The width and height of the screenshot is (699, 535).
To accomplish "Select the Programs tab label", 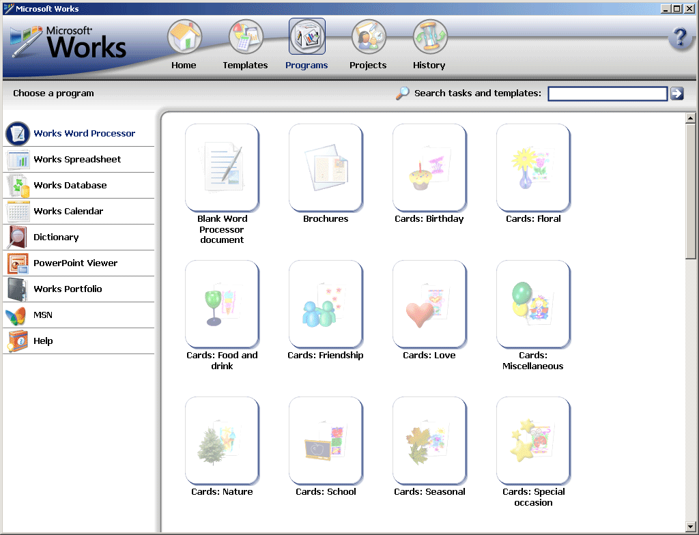I will (306, 65).
